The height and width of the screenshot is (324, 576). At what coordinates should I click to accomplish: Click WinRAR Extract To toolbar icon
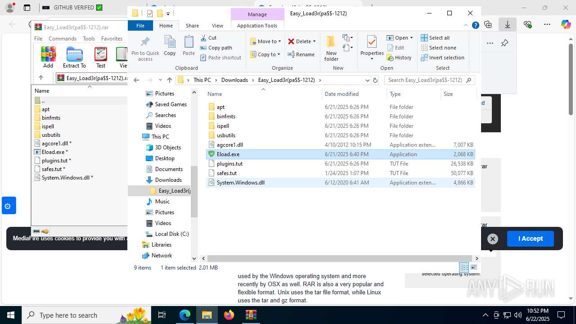74,57
